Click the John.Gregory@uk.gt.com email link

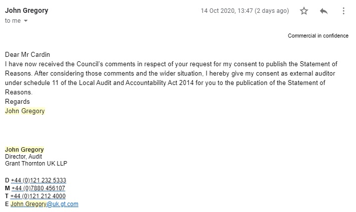point(45,204)
